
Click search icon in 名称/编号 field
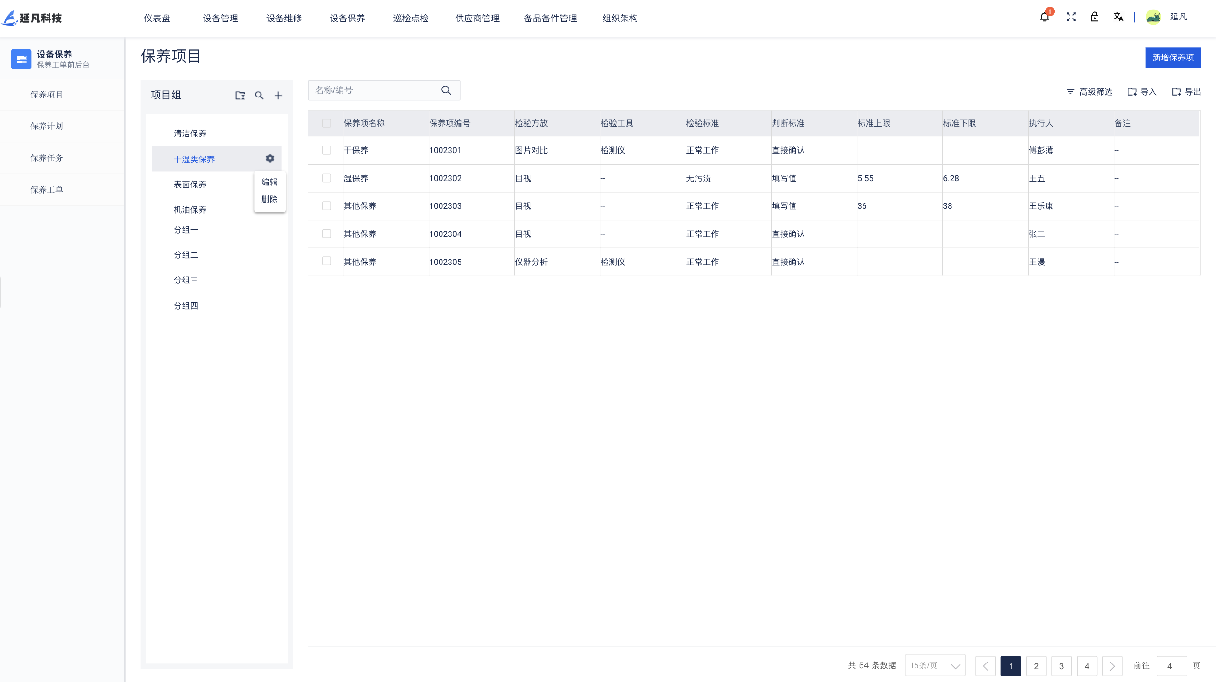tap(446, 90)
